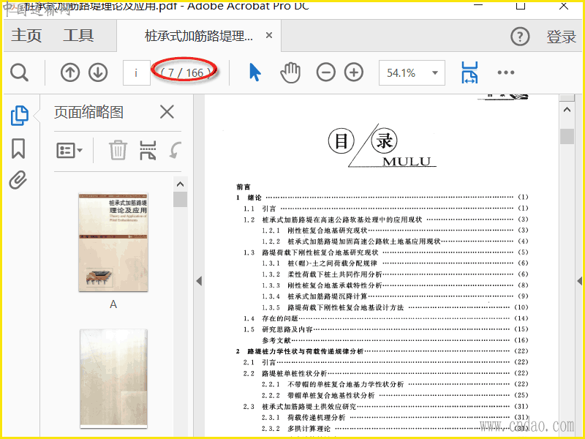Switch to the 工具 tab
The image size is (585, 439).
click(78, 35)
